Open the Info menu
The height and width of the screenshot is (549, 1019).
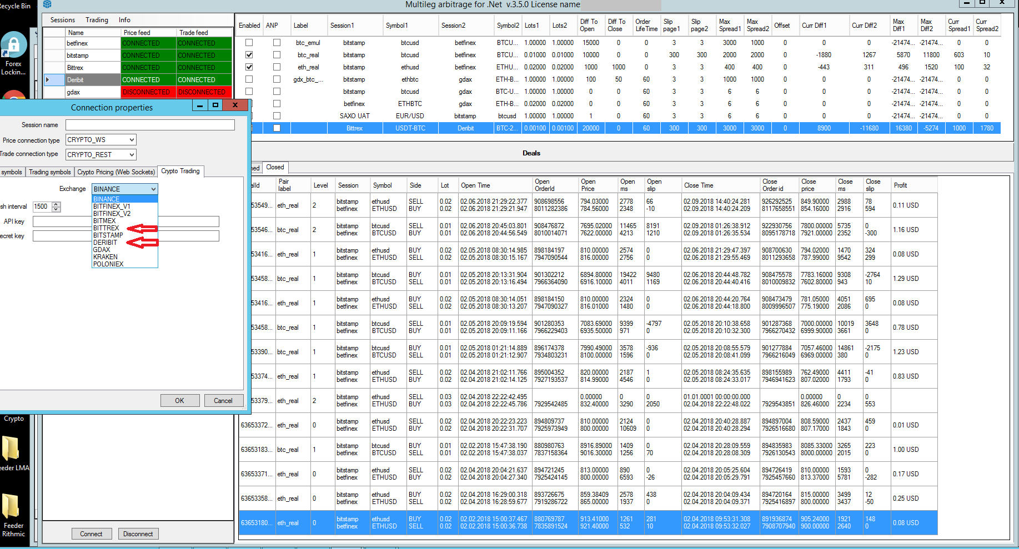click(x=125, y=20)
